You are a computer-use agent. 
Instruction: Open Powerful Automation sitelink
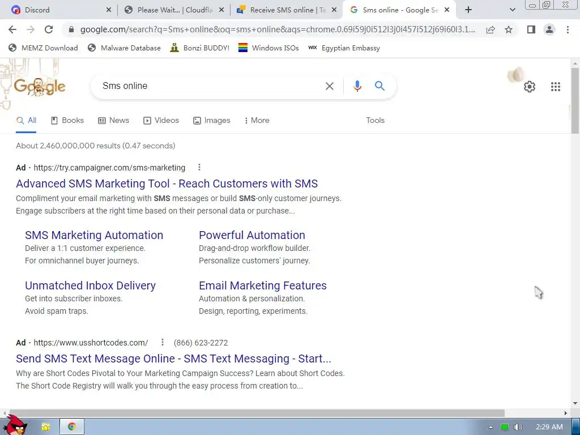[x=252, y=235]
